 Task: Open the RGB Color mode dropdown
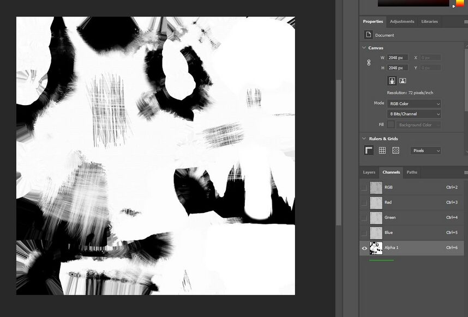pos(414,103)
